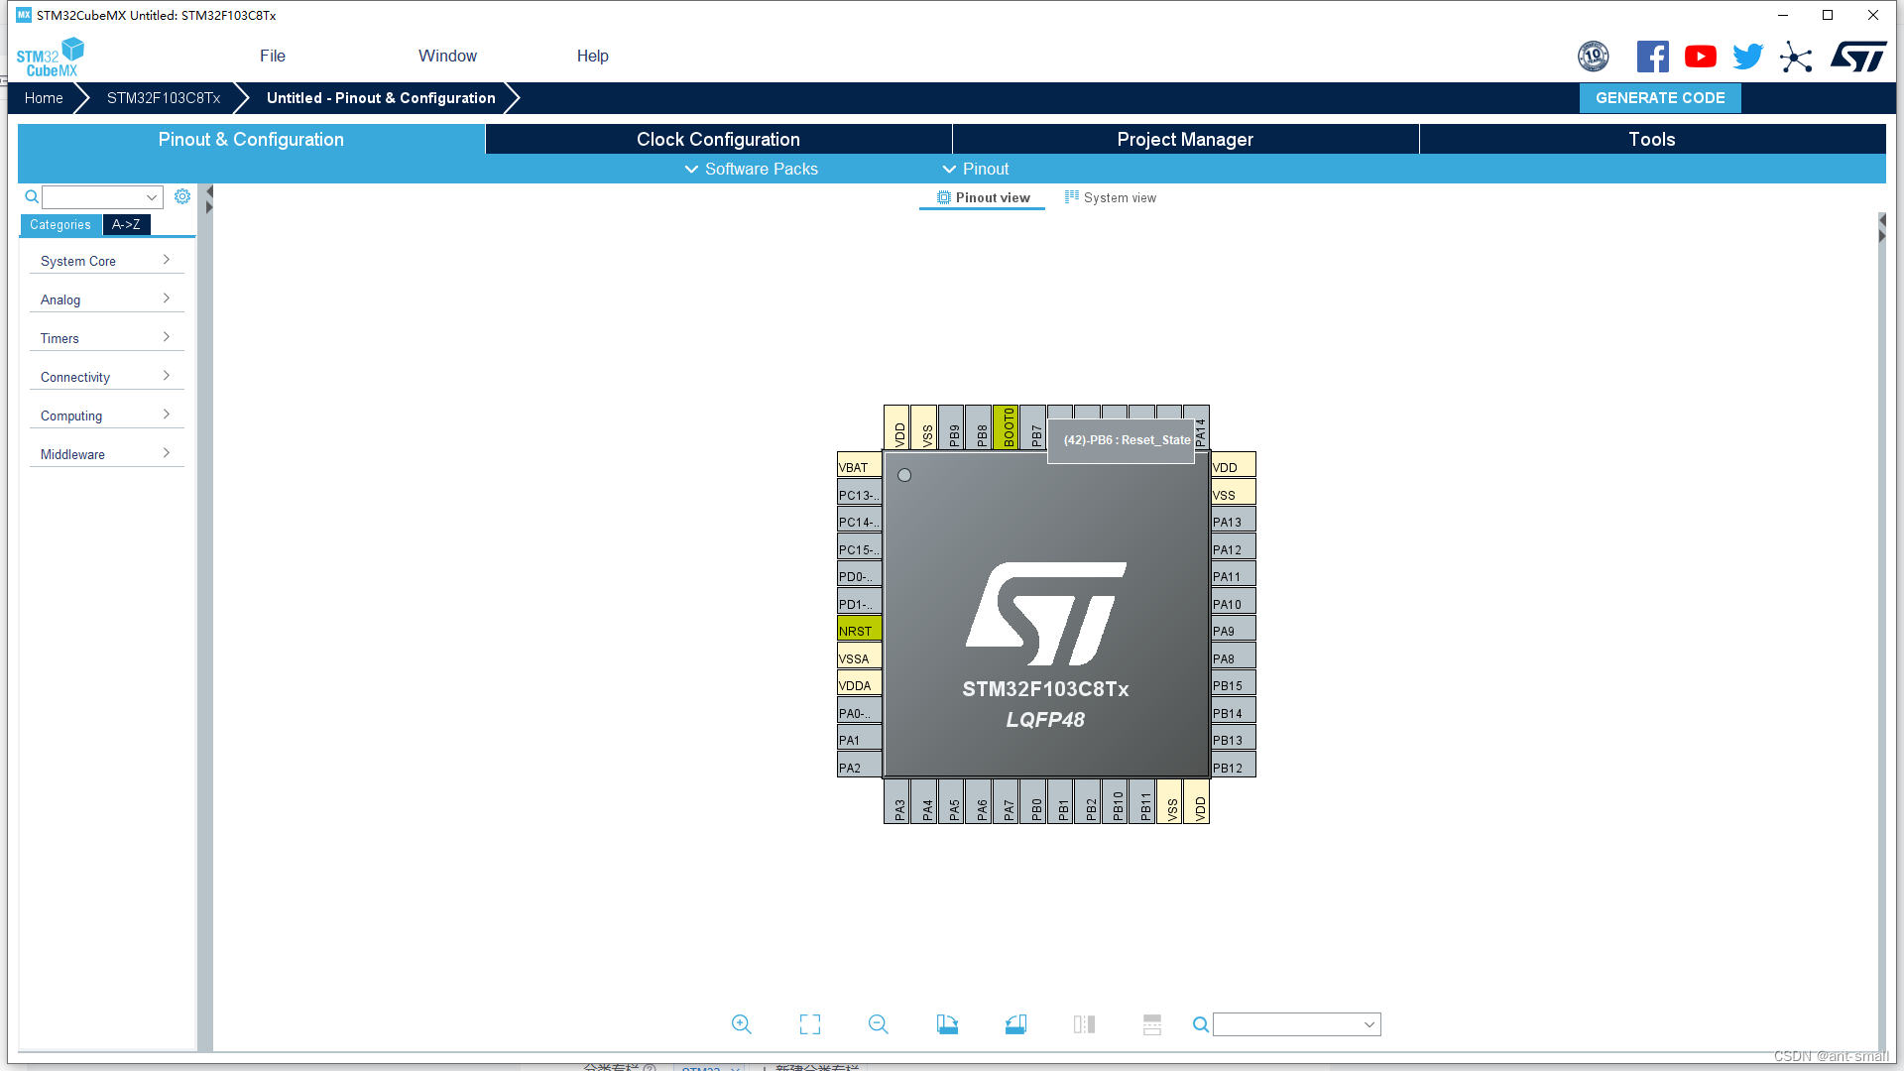1904x1071 pixels.
Task: Expand the System Core category
Action: [x=106, y=260]
